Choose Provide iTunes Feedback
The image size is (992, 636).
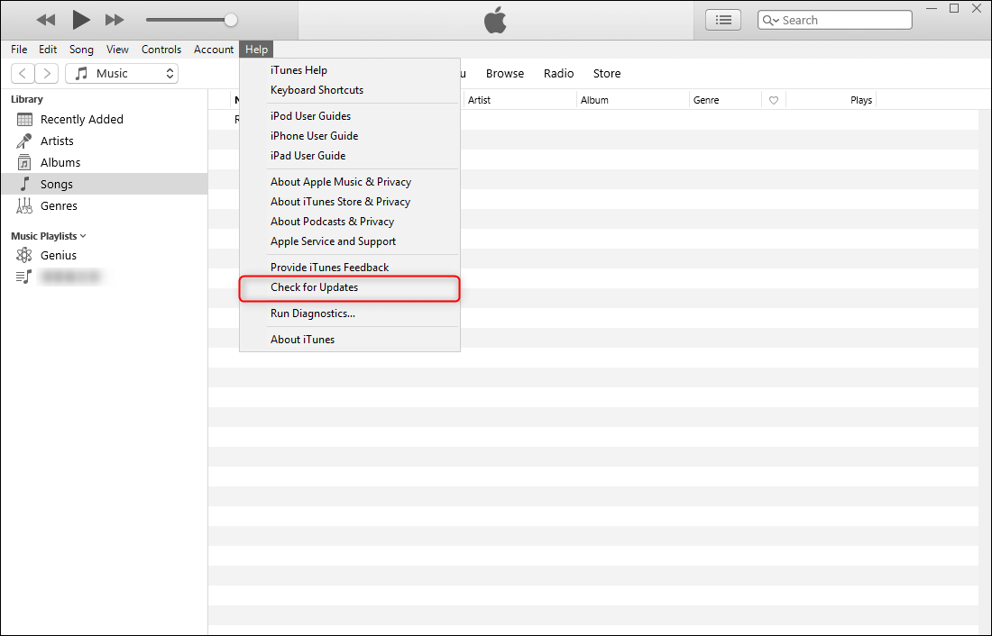[x=349, y=268]
